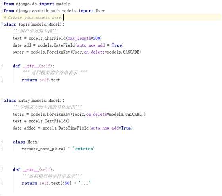Click 'on_delete' in the owner line
222x196 pixels.
[94, 52]
